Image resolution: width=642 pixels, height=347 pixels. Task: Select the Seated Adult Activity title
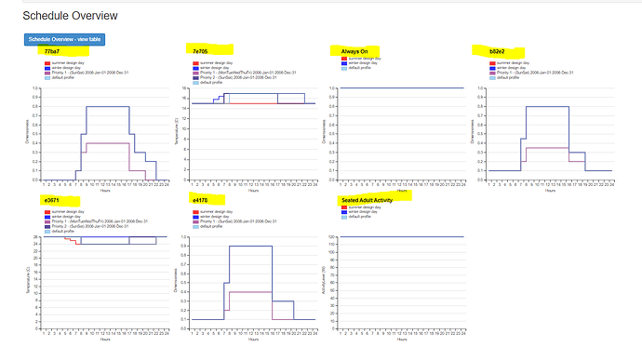[367, 200]
